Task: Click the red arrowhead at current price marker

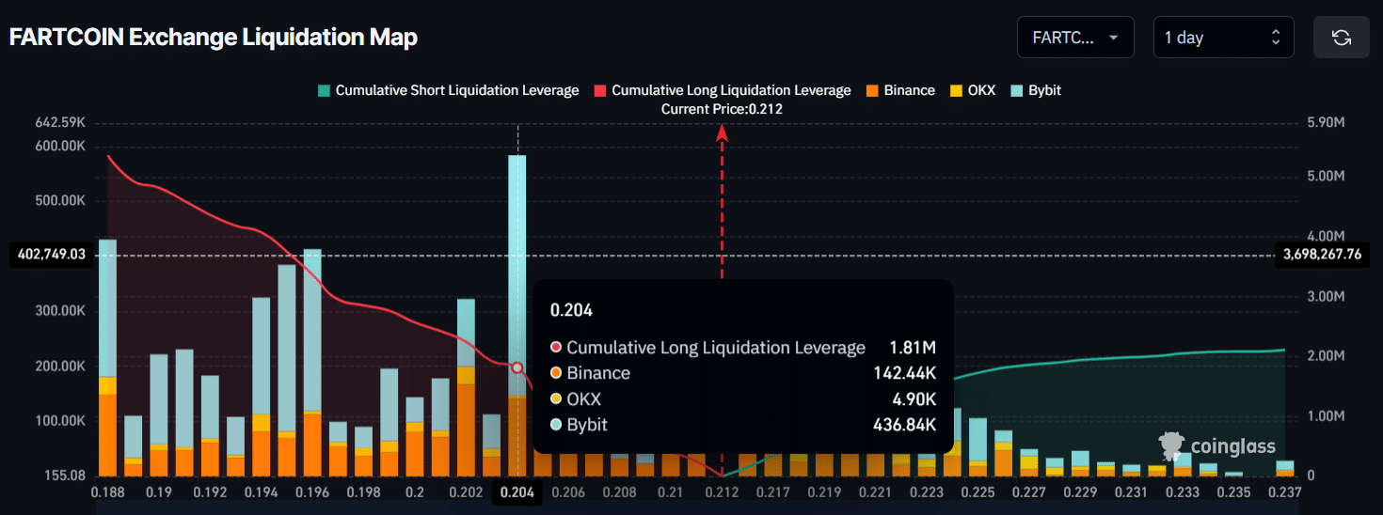Action: 723,133
